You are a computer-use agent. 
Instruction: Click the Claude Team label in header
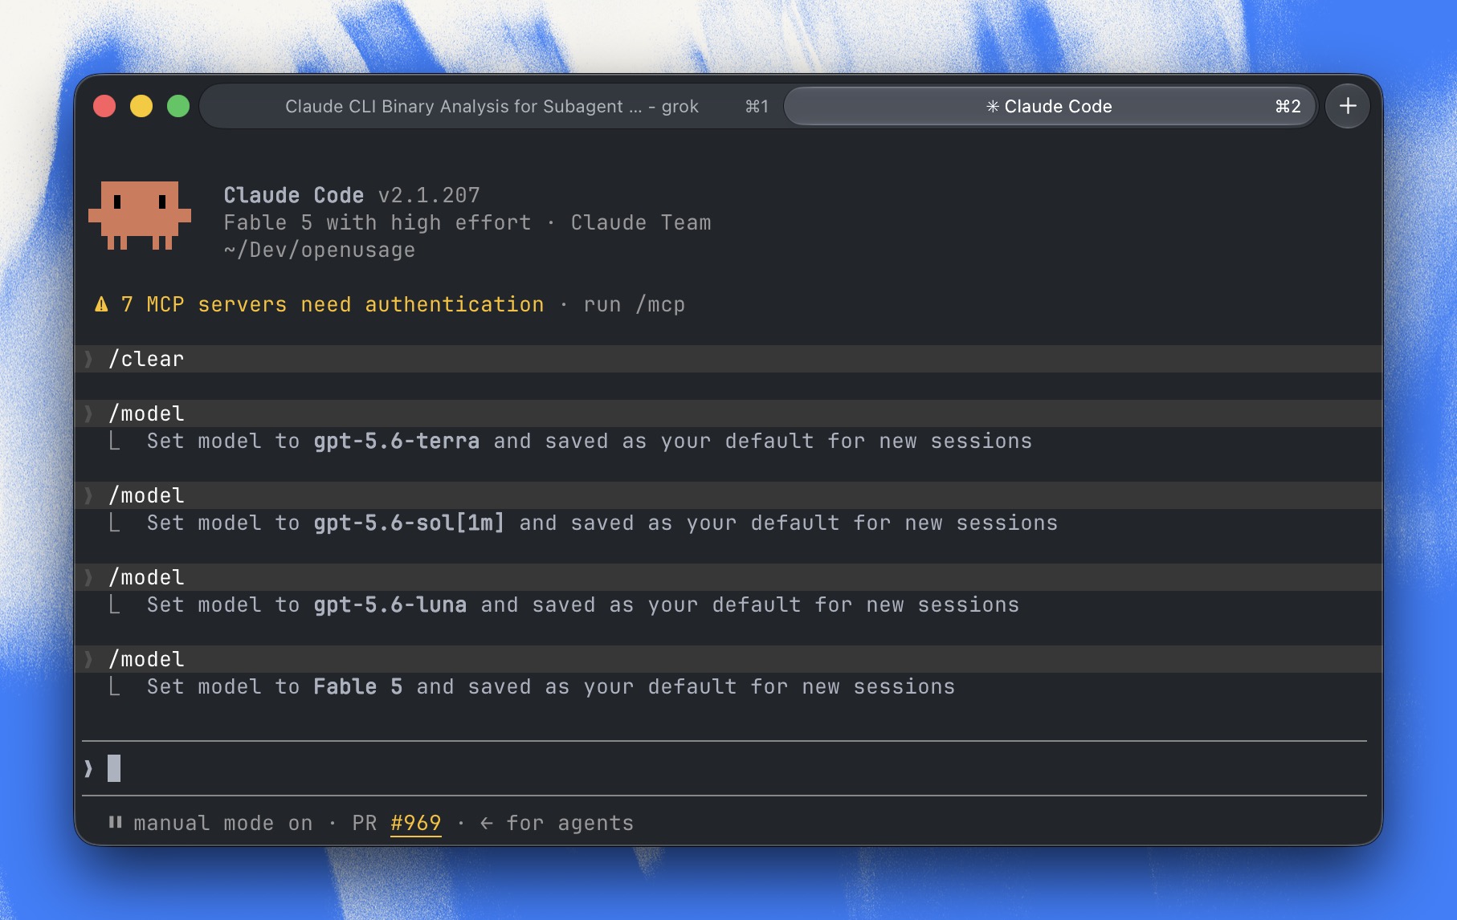pos(641,222)
